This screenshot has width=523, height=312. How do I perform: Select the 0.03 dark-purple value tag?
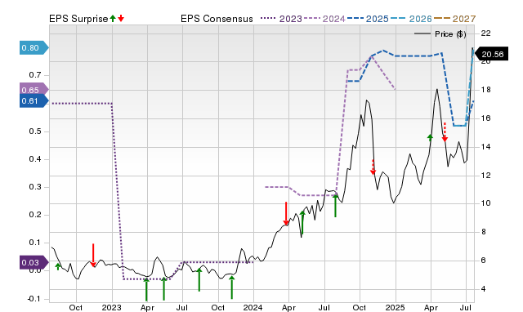point(34,262)
